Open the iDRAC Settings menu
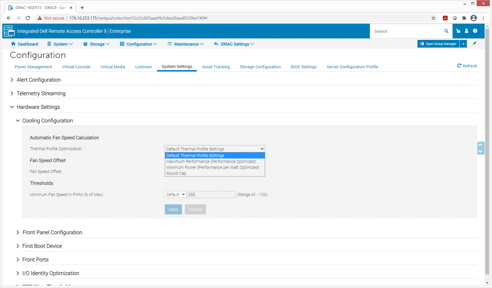The height and width of the screenshot is (288, 492). click(234, 44)
